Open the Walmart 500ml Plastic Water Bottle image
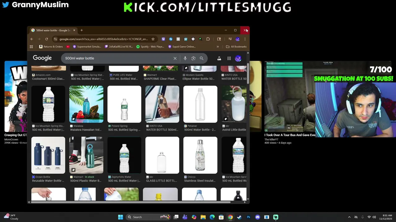 (86, 155)
